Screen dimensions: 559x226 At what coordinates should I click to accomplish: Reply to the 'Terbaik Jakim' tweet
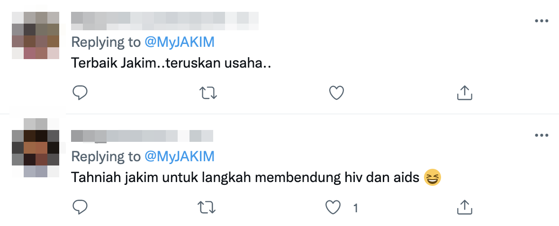pos(80,93)
